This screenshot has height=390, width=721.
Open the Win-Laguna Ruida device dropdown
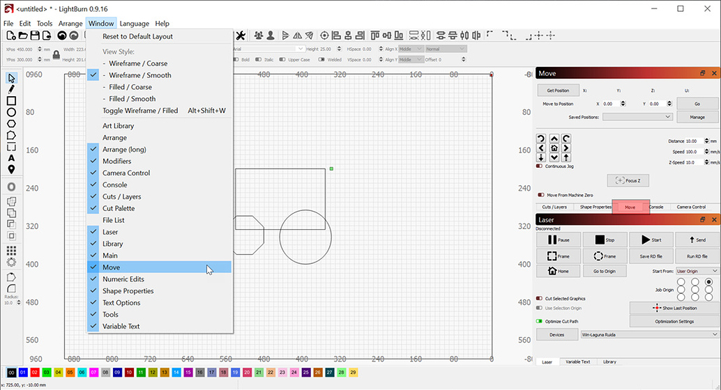649,334
